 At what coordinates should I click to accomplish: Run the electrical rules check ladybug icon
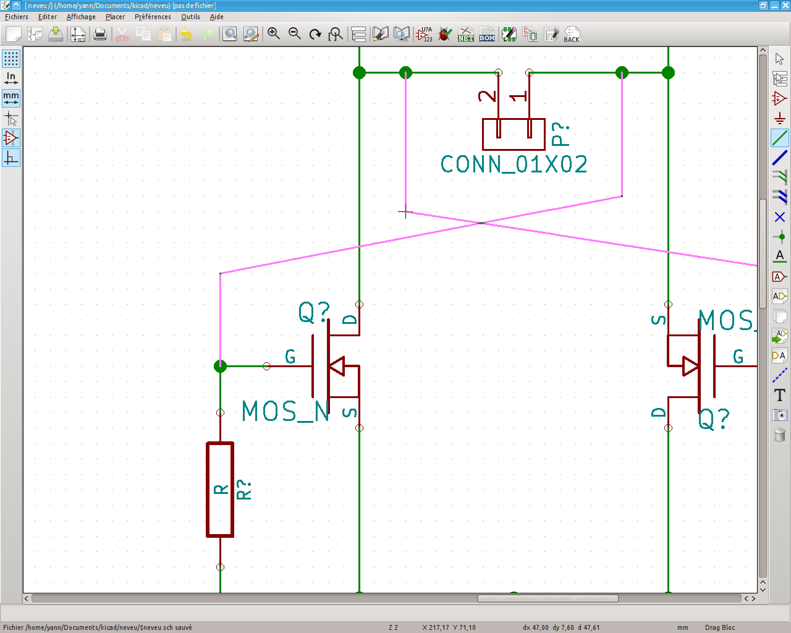point(445,34)
